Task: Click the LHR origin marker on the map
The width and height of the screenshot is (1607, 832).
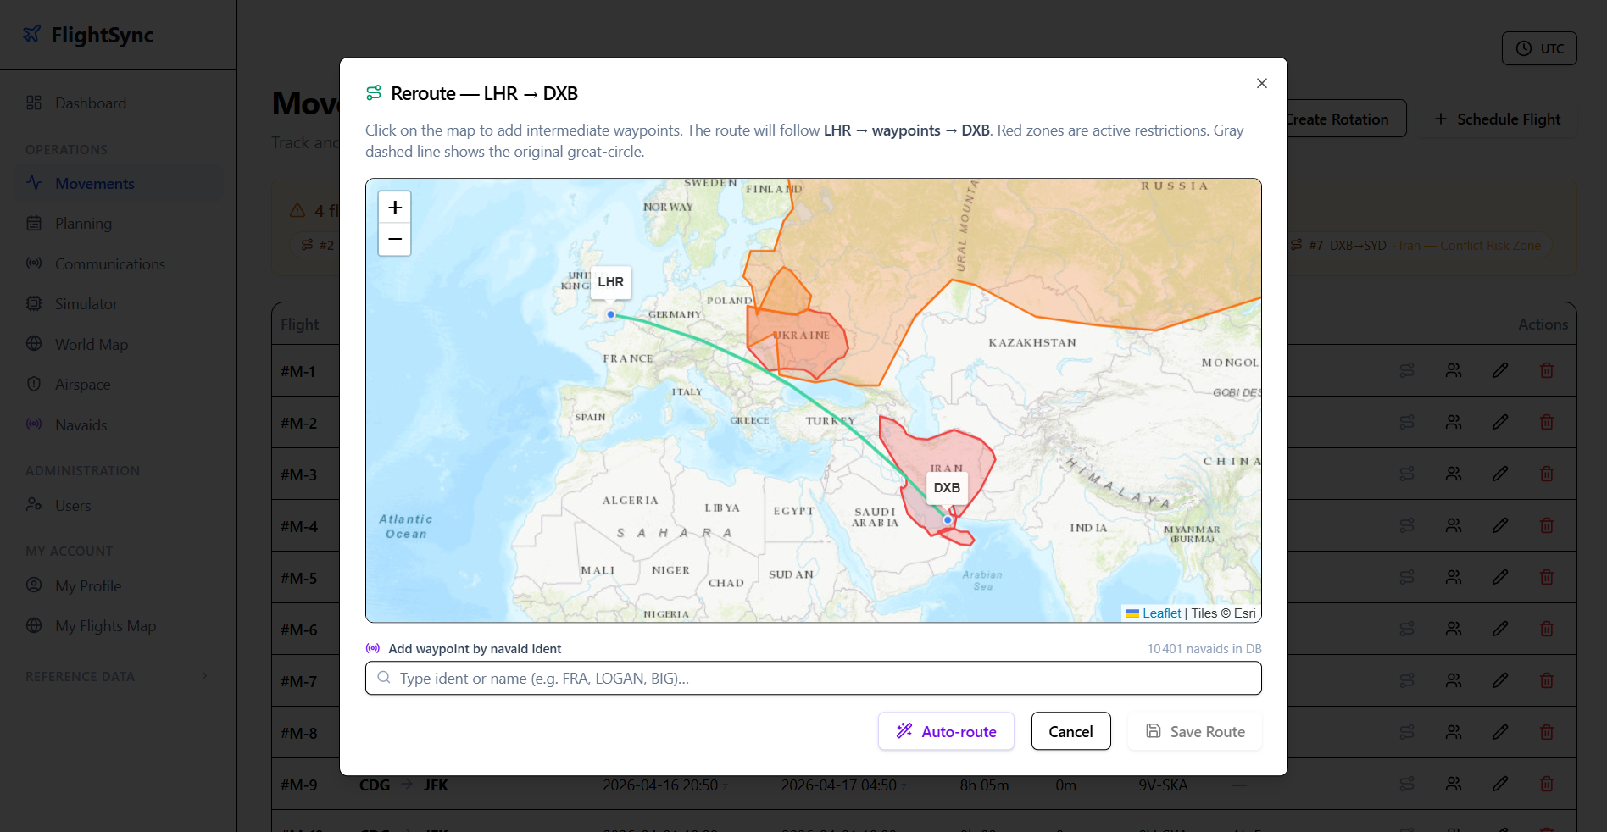Action: click(611, 314)
